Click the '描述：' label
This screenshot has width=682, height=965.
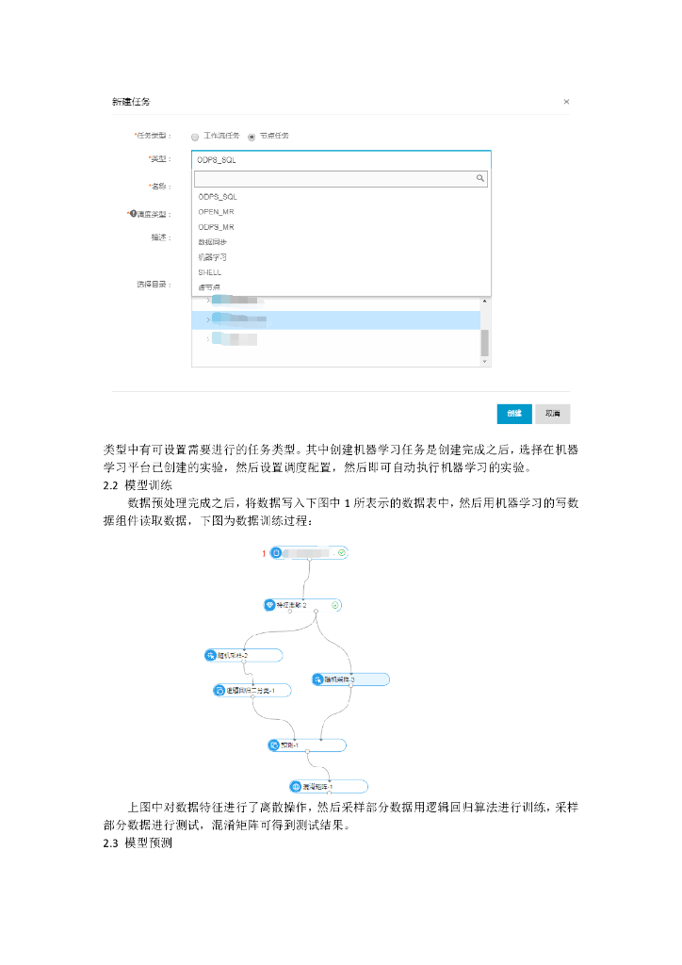pos(161,237)
